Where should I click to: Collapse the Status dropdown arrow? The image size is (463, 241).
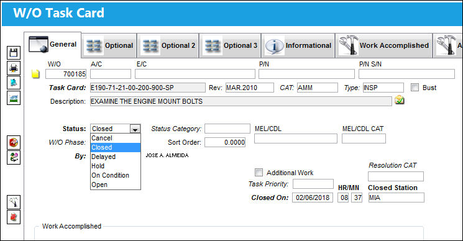pyautogui.click(x=135, y=129)
